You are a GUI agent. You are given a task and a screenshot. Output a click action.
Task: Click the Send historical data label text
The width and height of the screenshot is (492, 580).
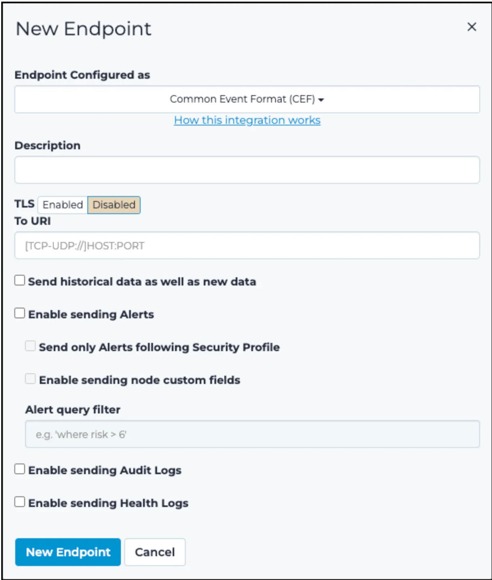coord(142,282)
